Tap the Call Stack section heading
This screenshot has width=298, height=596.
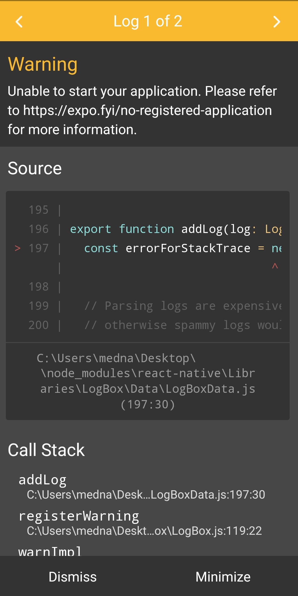(46, 450)
